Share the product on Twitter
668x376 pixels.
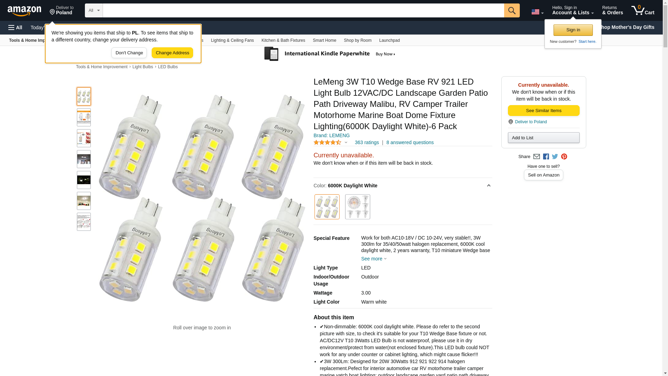point(555,157)
